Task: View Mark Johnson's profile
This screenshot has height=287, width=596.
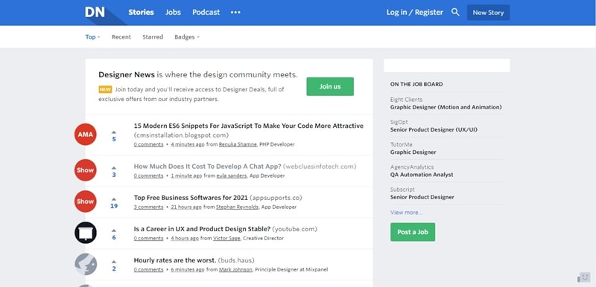Action: click(235, 270)
